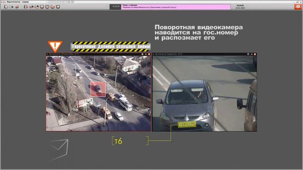Click the first icon of the second toolbar group
The image size is (303, 170).
click(26, 7)
